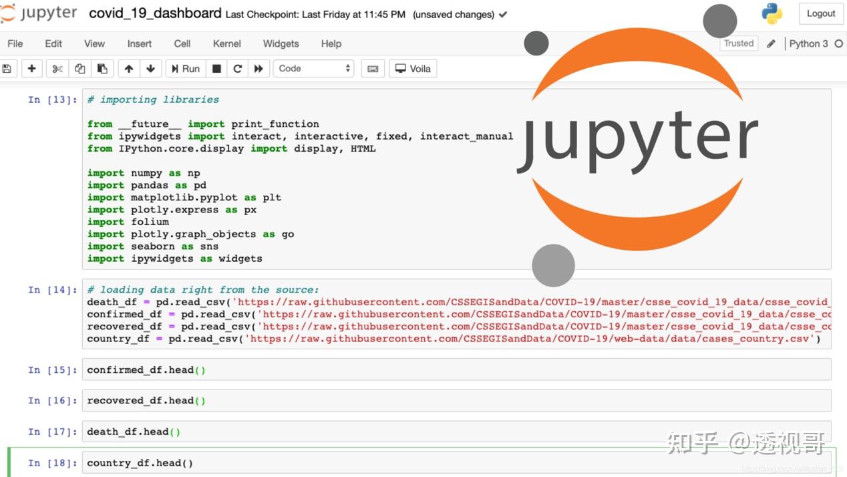Interrupt the kernel with stop icon
This screenshot has width=847, height=477.
click(216, 68)
